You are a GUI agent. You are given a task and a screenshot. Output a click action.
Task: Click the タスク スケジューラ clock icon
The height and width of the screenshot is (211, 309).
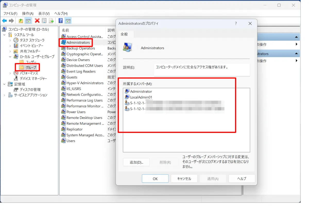pyautogui.click(x=16, y=40)
